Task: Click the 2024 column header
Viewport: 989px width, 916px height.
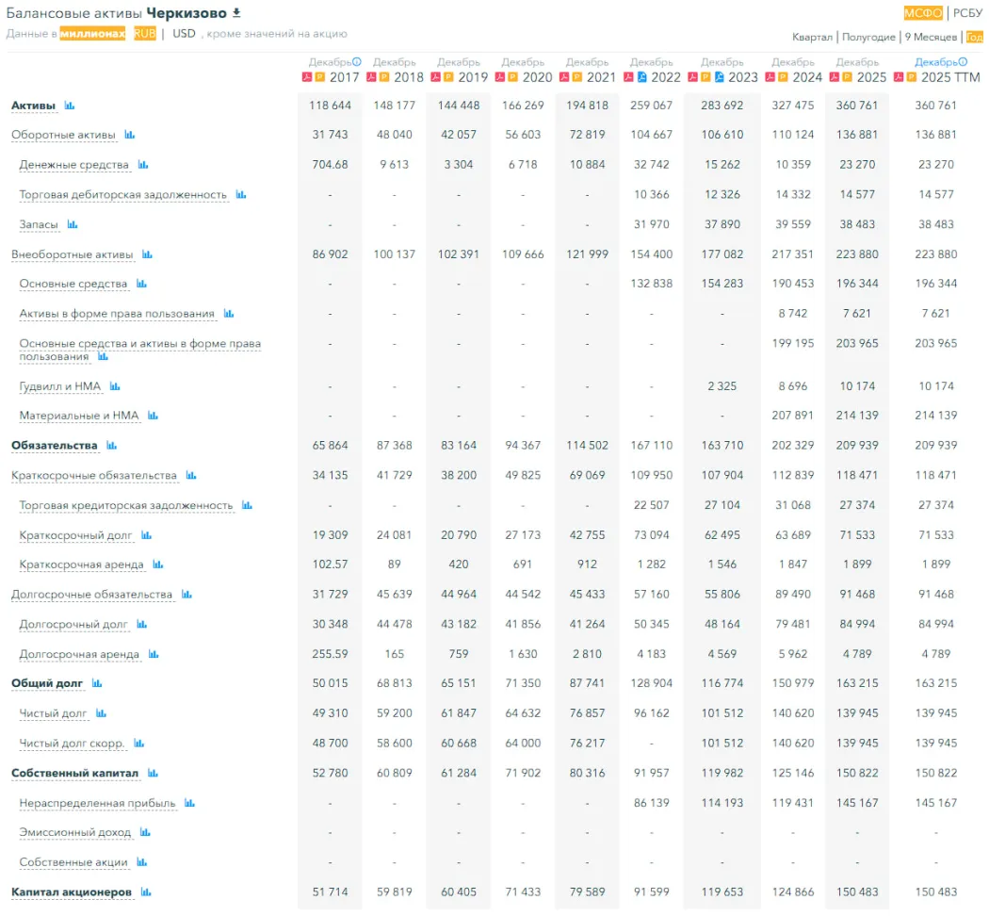Action: click(807, 77)
